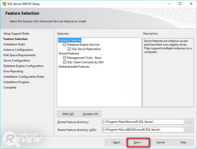Viewport: 197px width, 149px height.
Task: Click into the Shared feature directory field
Action: tap(143, 122)
